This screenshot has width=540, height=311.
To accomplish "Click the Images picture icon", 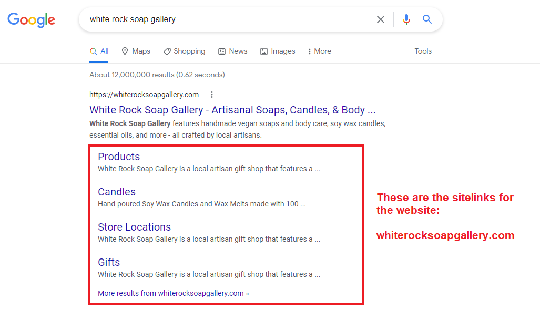I will tap(264, 51).
